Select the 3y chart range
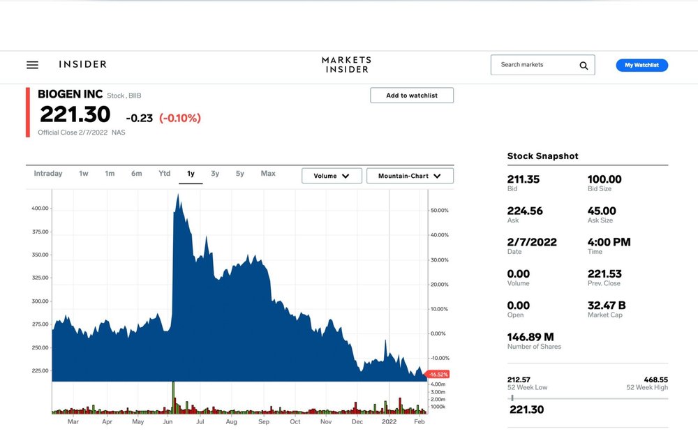The height and width of the screenshot is (436, 698). click(215, 174)
